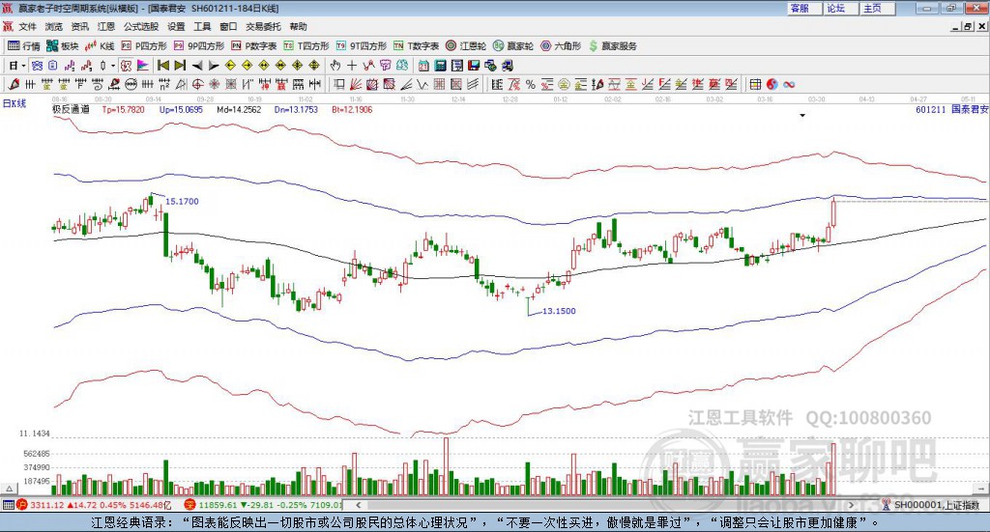This screenshot has height=532, width=990.
Task: Open the 文件 menu
Action: (x=27, y=26)
